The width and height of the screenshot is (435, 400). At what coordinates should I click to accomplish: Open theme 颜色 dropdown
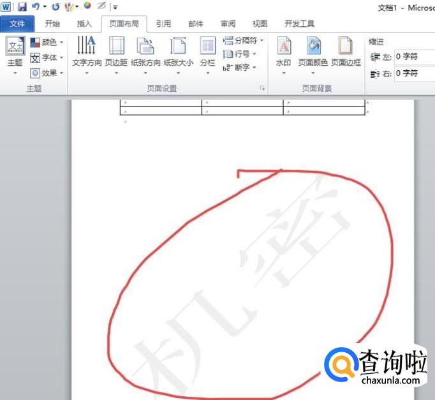pyautogui.click(x=47, y=43)
